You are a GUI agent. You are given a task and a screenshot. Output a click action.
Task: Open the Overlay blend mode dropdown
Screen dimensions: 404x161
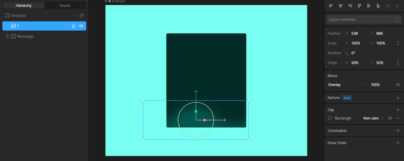tap(347, 85)
